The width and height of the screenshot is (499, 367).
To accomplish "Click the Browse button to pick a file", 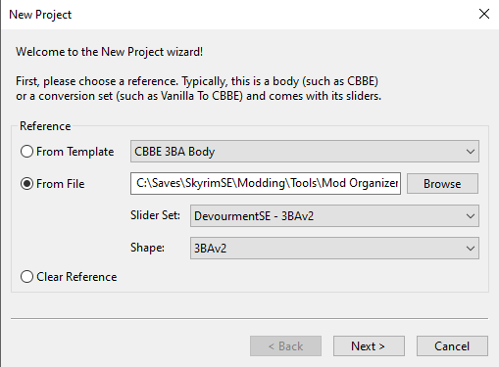I will (x=442, y=184).
